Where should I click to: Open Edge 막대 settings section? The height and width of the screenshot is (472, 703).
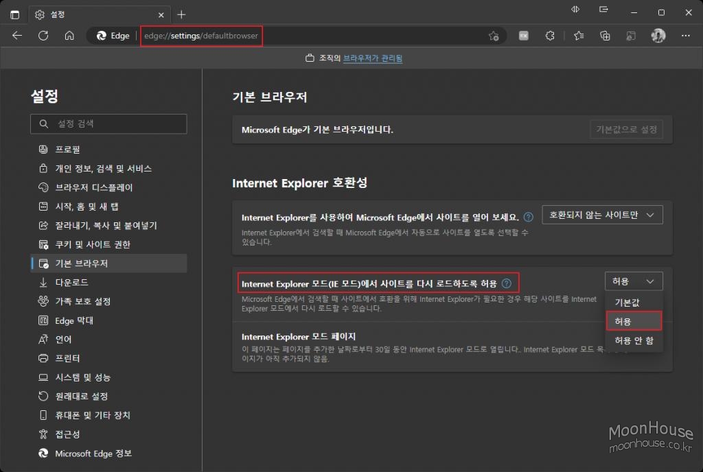point(109,320)
